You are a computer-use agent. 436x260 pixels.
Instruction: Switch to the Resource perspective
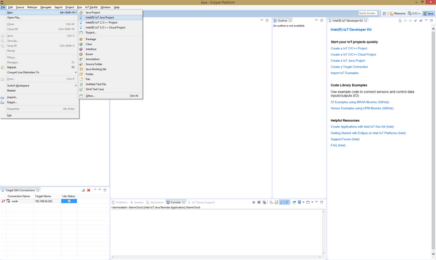(397, 14)
